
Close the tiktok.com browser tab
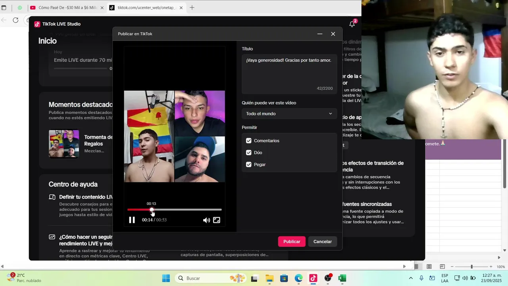pos(181,8)
